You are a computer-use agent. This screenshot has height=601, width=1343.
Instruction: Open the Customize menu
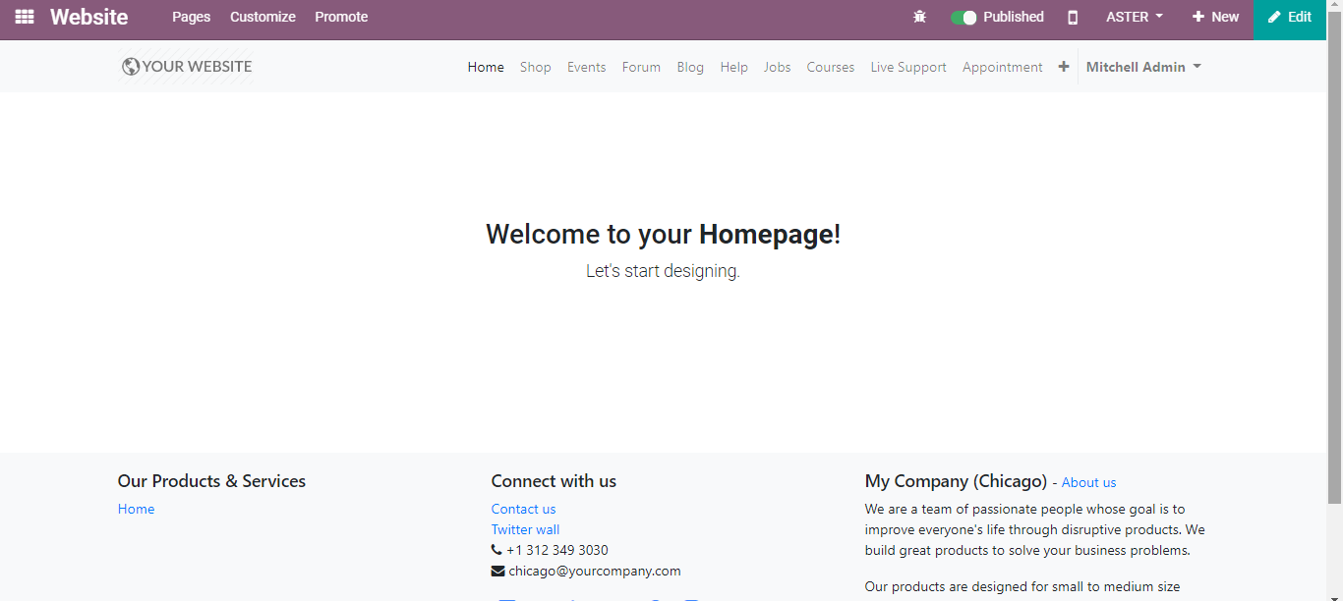(x=263, y=17)
